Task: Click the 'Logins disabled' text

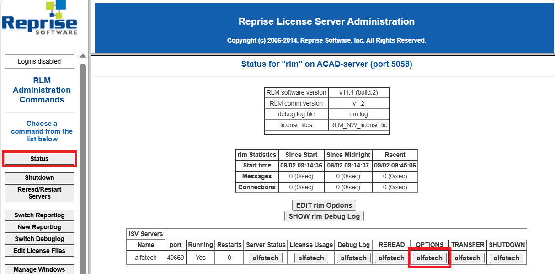Action: [x=39, y=61]
